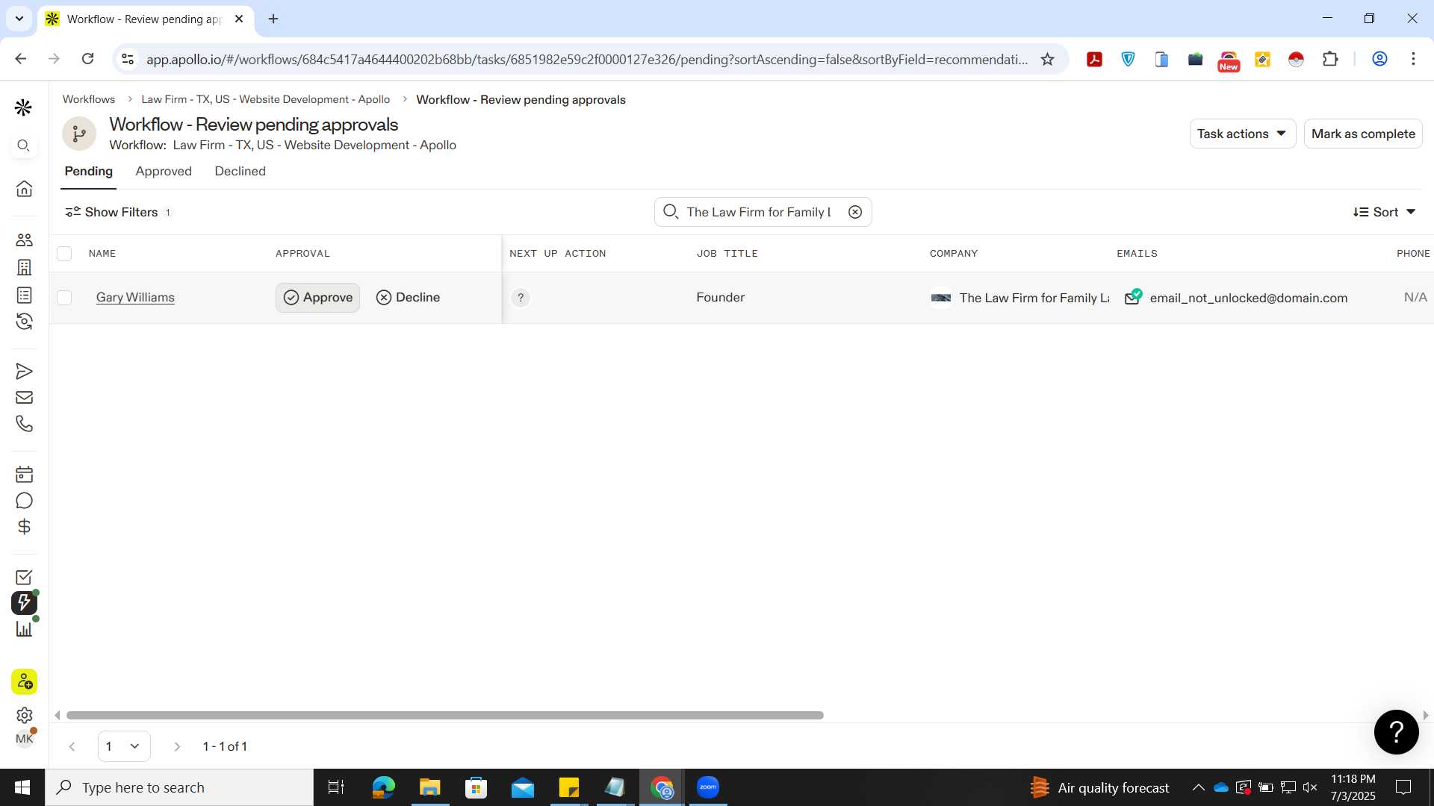The height and width of the screenshot is (806, 1434).
Task: Go to previous results page
Action: (72, 746)
